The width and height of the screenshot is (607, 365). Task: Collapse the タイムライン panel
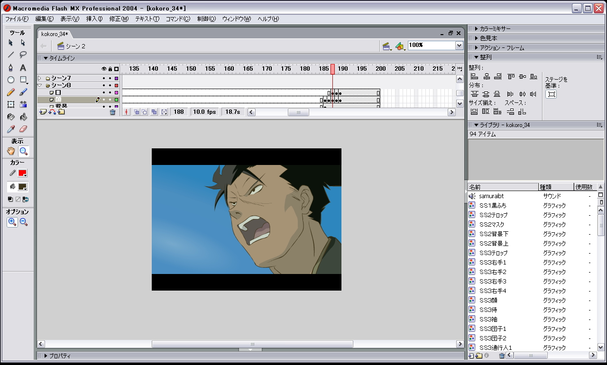pyautogui.click(x=46, y=58)
